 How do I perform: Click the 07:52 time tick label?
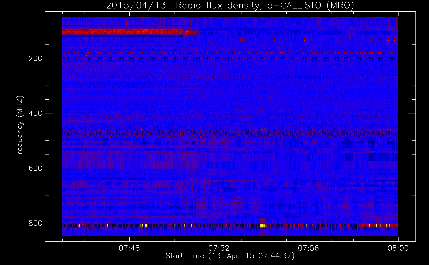tap(219, 248)
